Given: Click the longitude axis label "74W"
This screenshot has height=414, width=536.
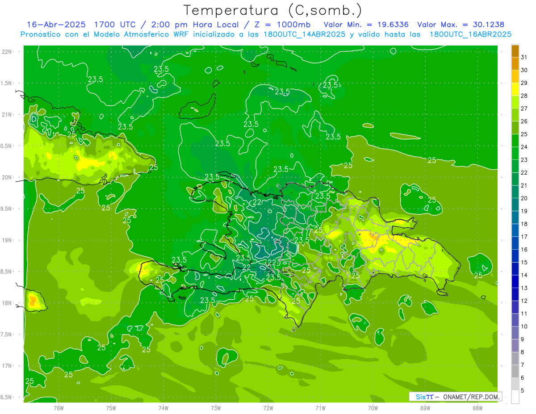Looking at the screenshot, I should coord(163,408).
